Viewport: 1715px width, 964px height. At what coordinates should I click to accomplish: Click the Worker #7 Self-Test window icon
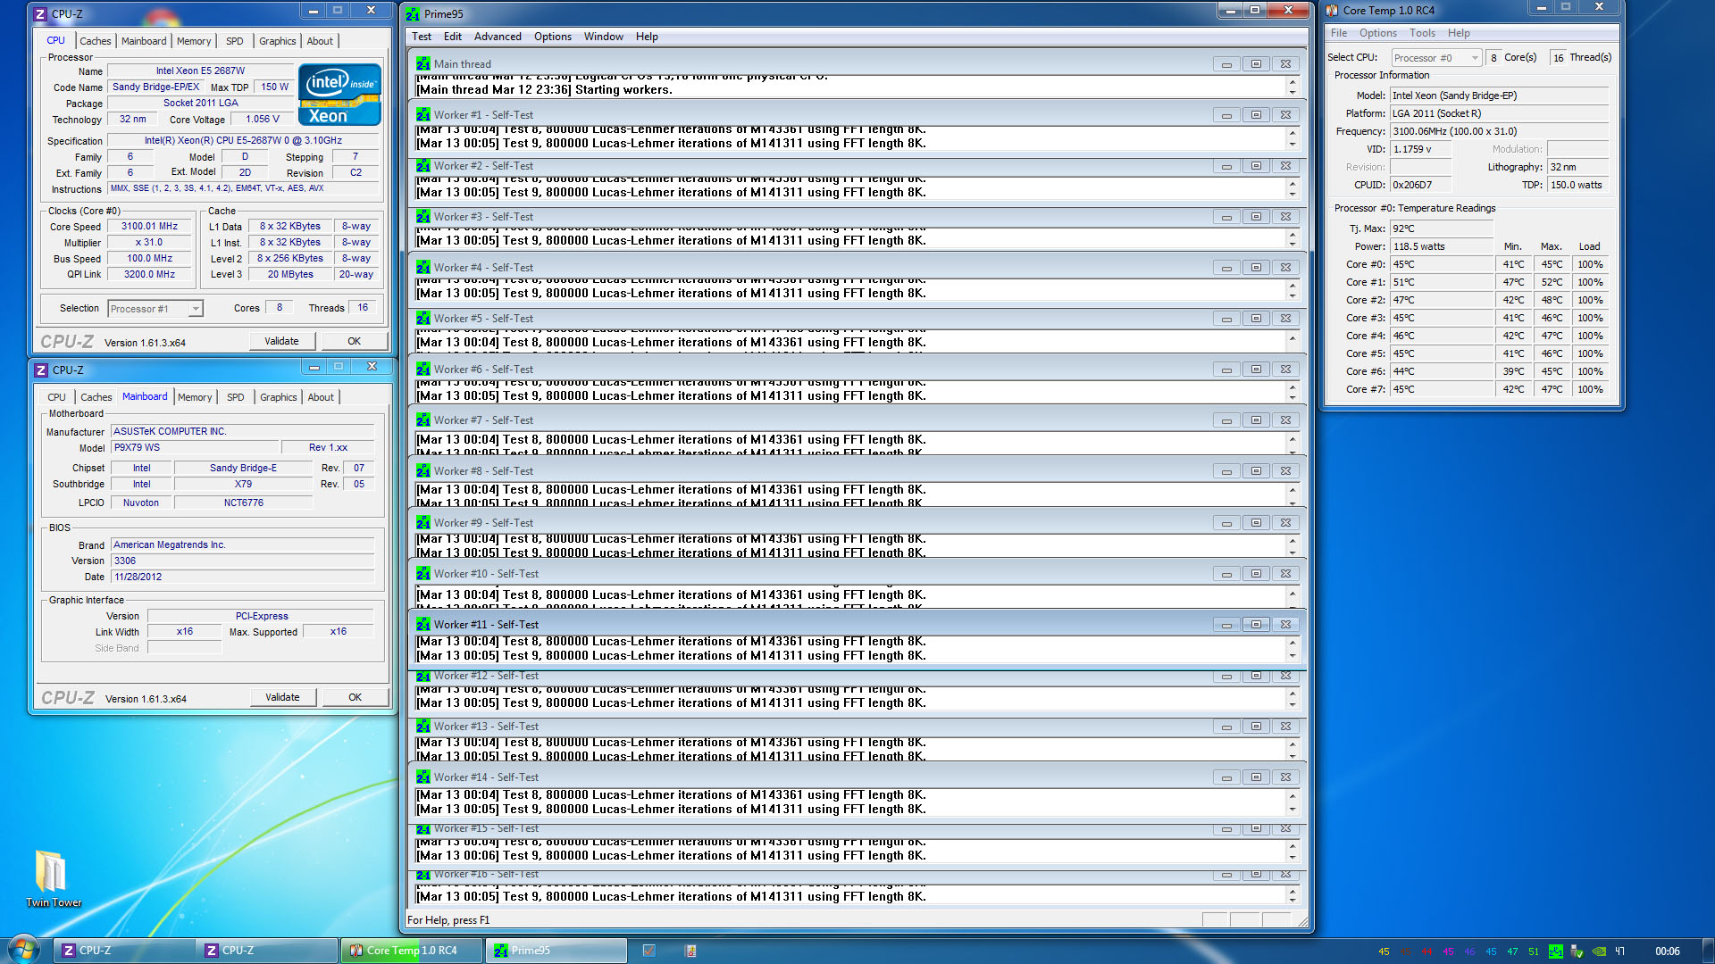(423, 420)
